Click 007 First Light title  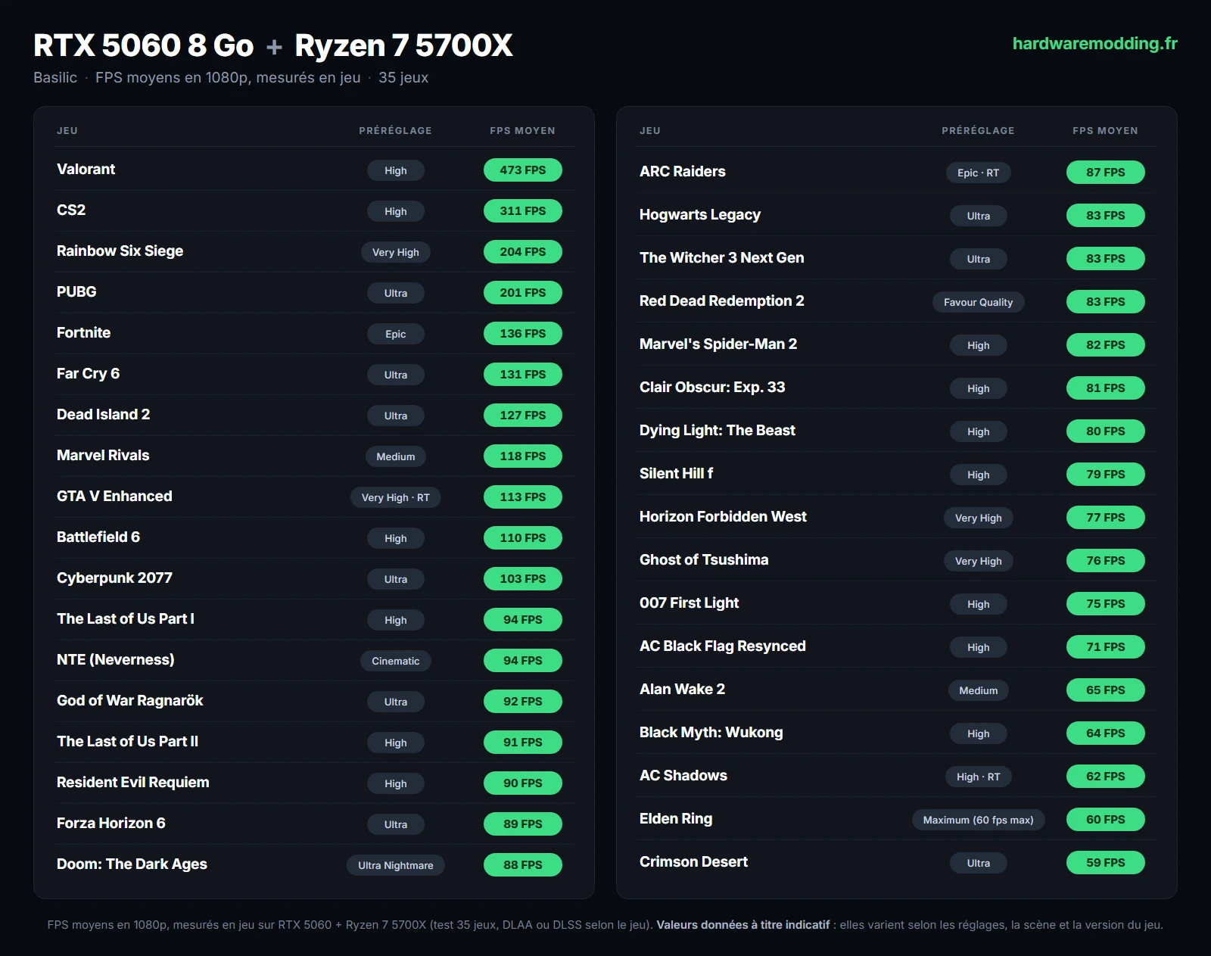[689, 603]
